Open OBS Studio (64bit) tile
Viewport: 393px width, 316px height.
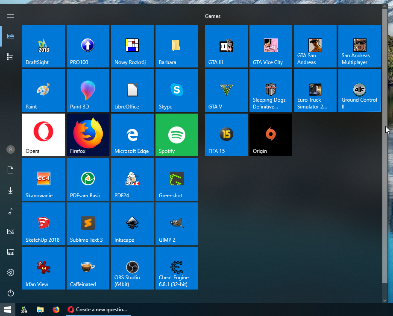[132, 268]
